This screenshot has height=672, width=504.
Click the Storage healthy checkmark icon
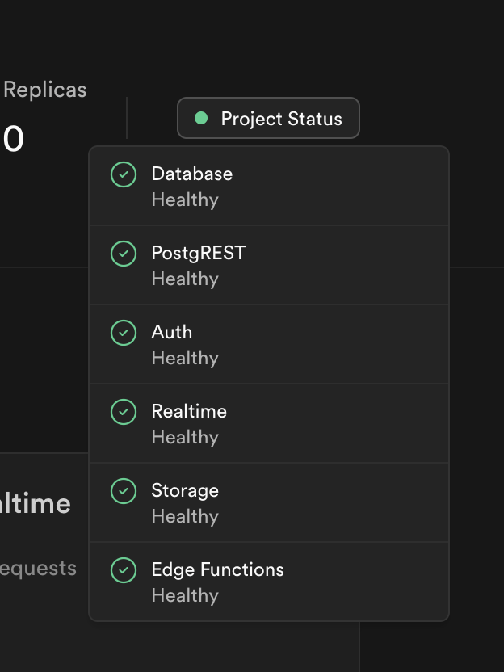(x=123, y=491)
